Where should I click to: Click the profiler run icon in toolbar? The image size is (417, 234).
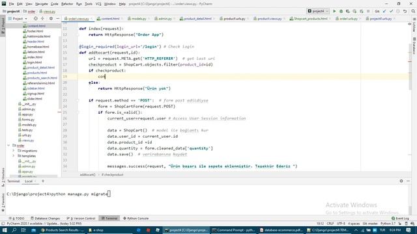tap(354, 12)
